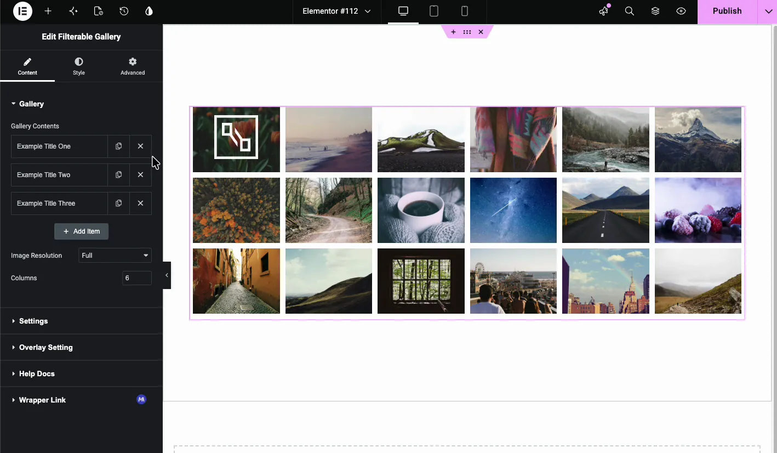This screenshot has width=777, height=453.
Task: Open the Example Title Two item
Action: 59,175
